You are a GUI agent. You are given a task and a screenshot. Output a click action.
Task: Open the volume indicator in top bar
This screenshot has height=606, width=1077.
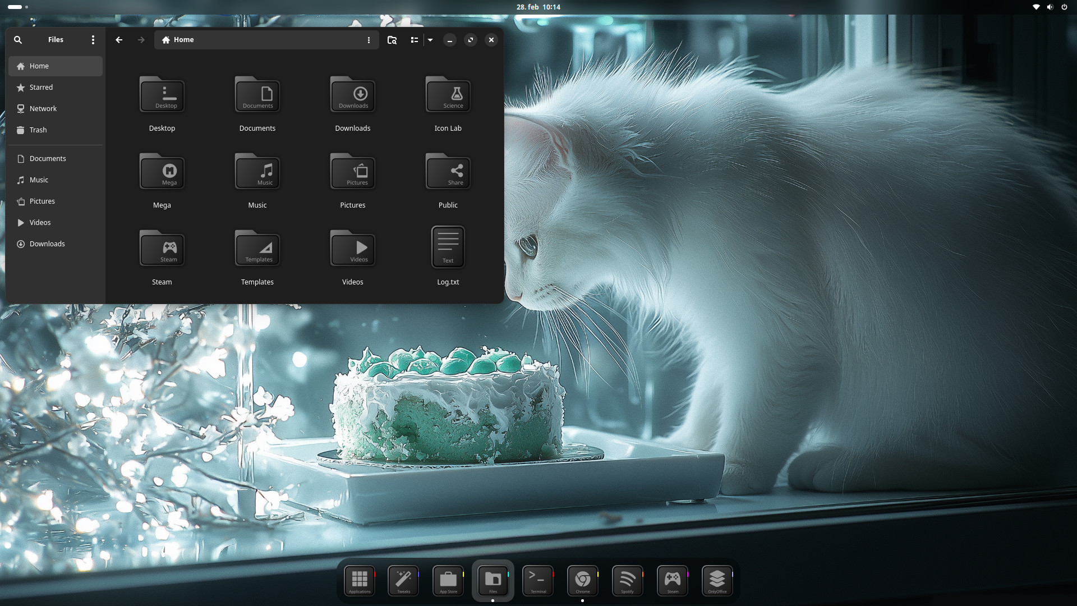1050,7
